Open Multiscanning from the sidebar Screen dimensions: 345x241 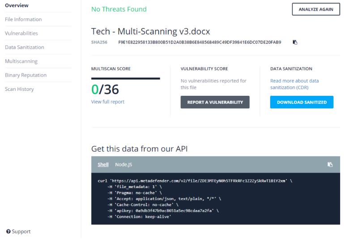tap(21, 61)
